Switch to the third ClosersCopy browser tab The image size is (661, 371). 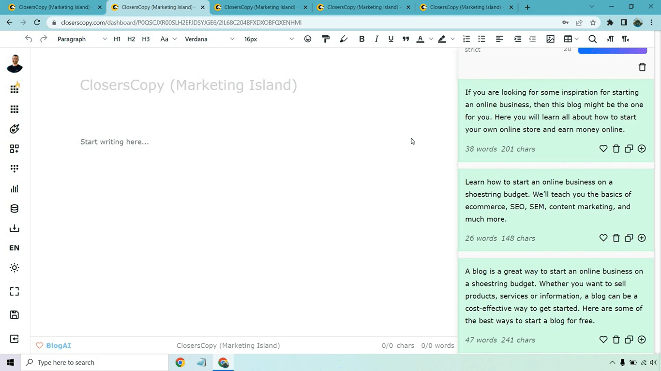point(261,7)
